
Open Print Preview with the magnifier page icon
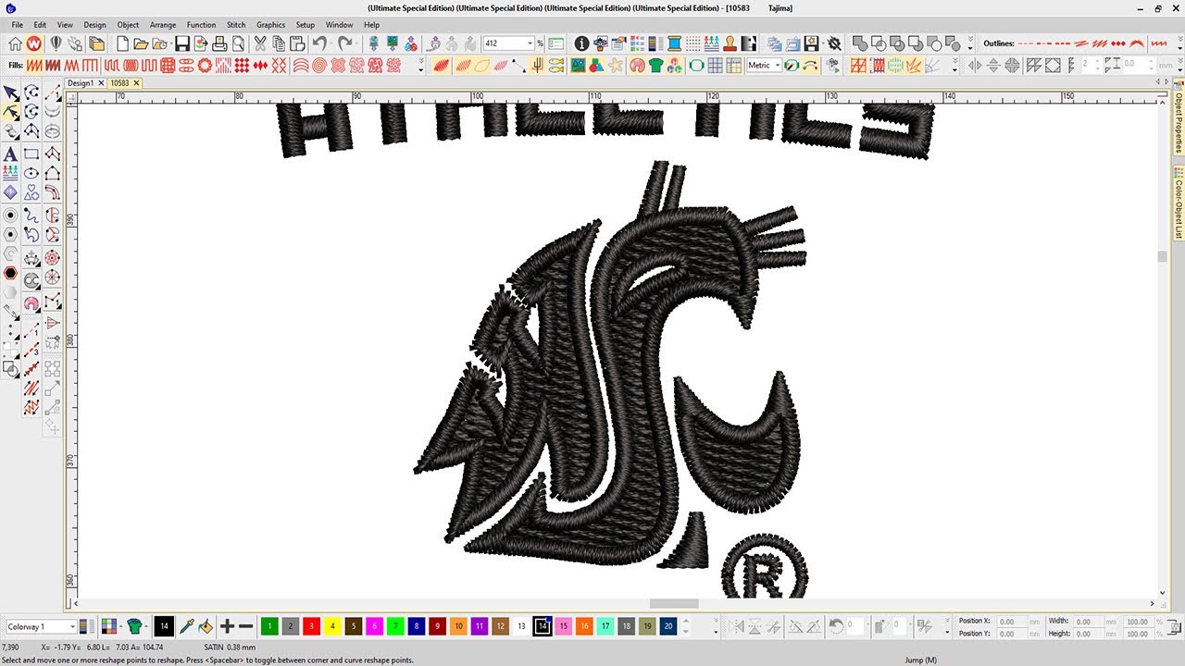tap(238, 43)
